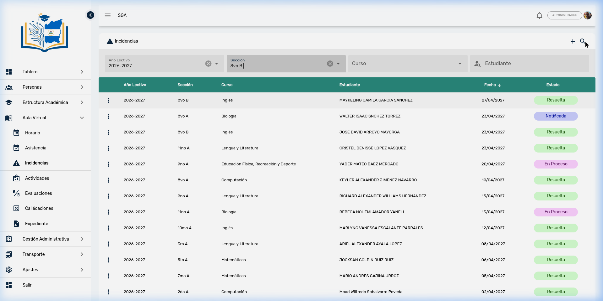Open the hamburger menu next to SGA

[x=108, y=15]
